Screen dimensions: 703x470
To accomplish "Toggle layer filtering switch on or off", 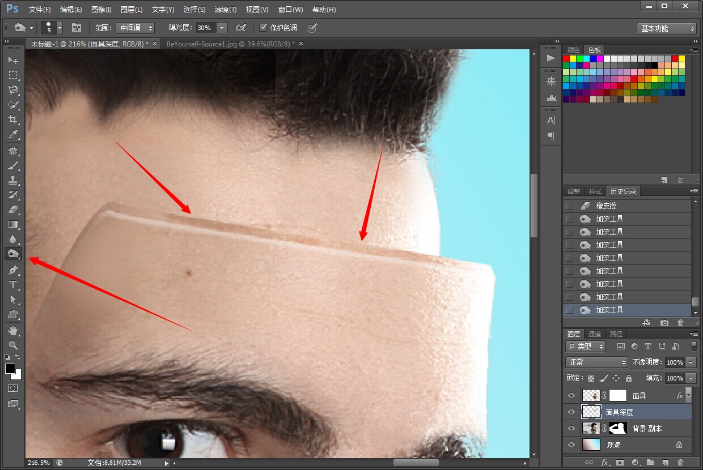I will click(x=694, y=346).
